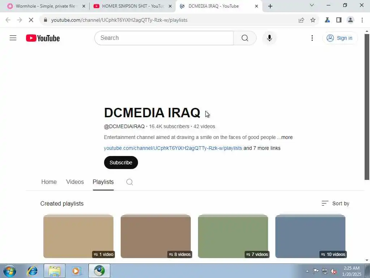This screenshot has width=370, height=278.
Task: Open YouTube settings three-dot menu
Action: [312, 38]
